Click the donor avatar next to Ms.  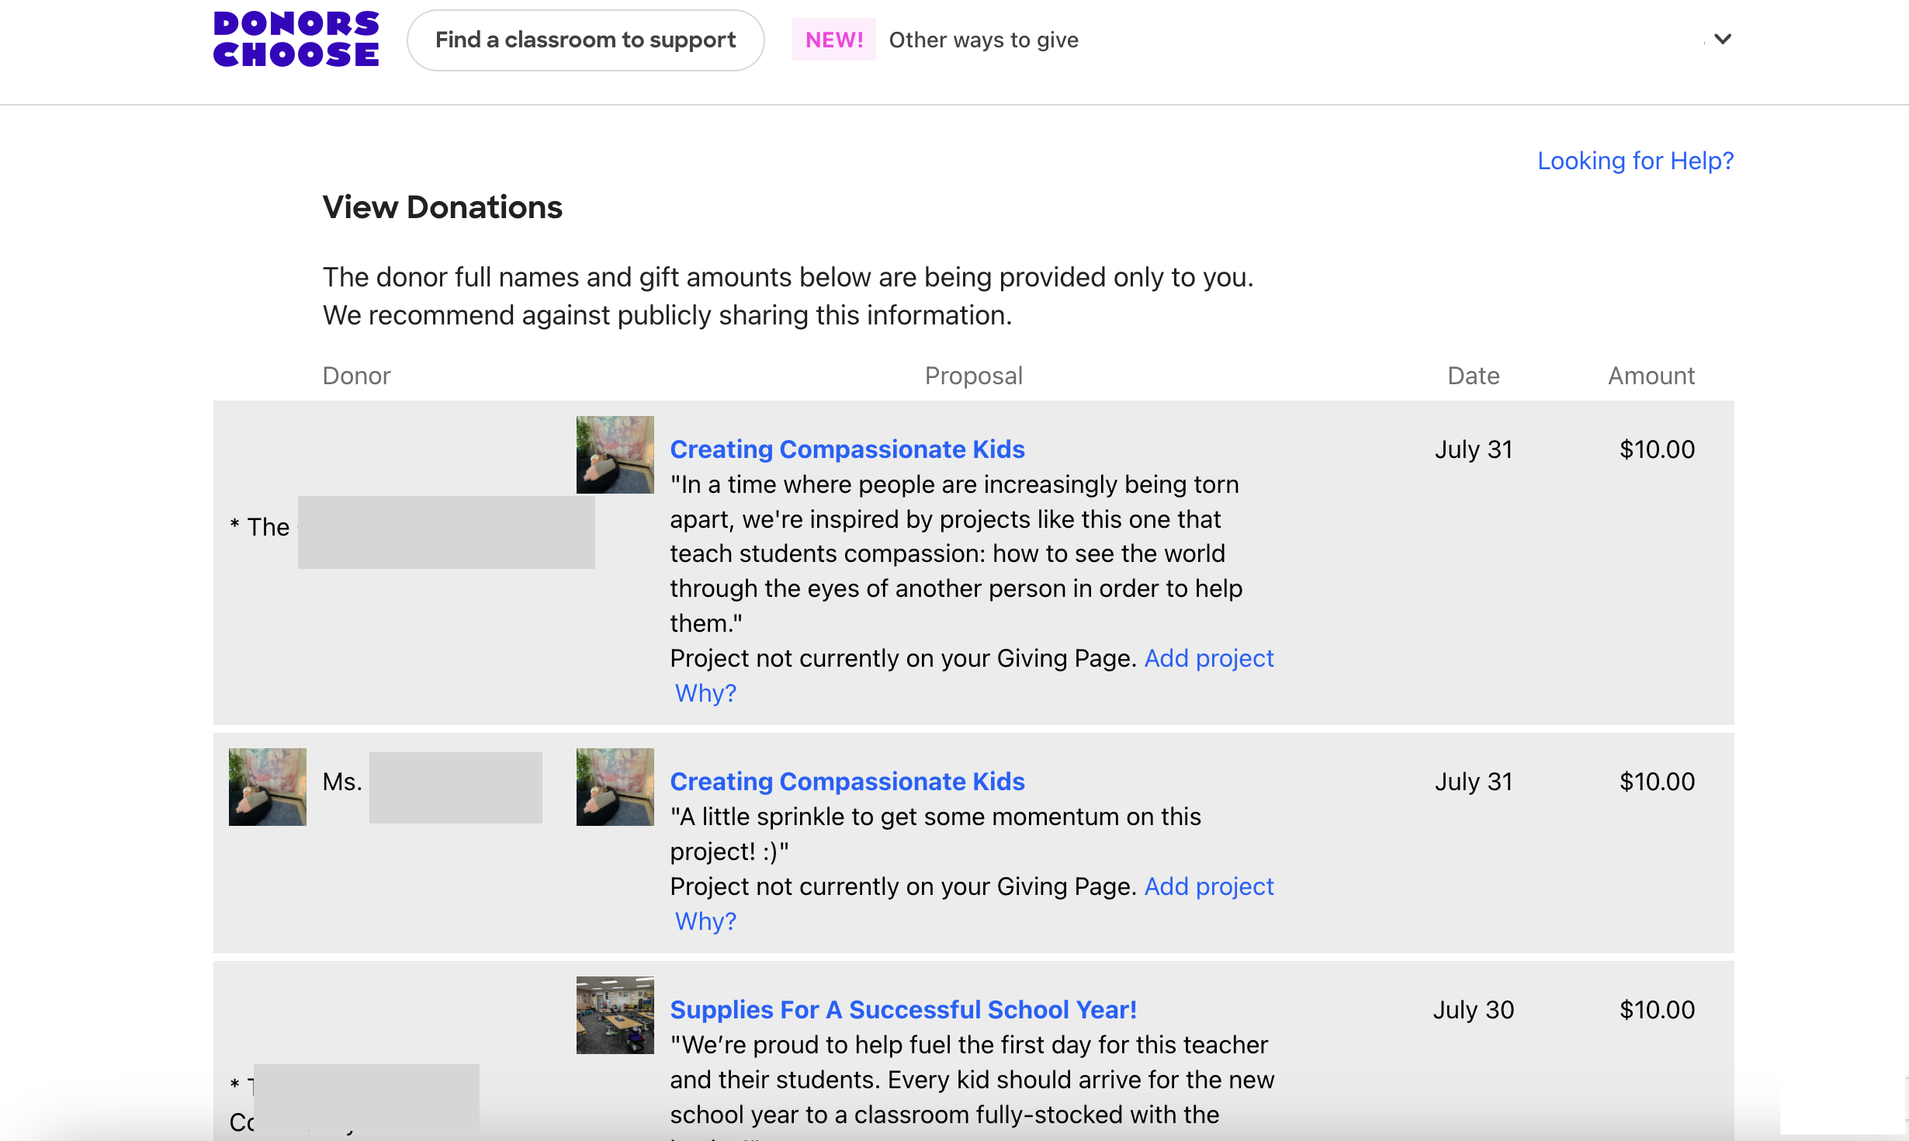coord(267,786)
